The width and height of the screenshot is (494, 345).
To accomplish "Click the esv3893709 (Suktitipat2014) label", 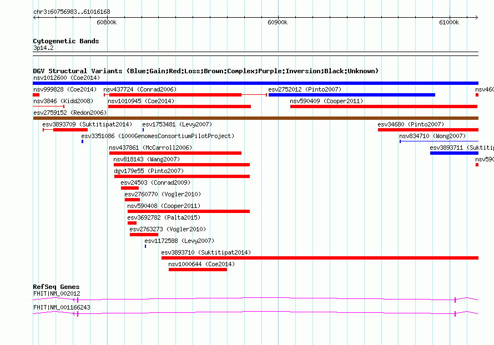I will tap(87, 124).
